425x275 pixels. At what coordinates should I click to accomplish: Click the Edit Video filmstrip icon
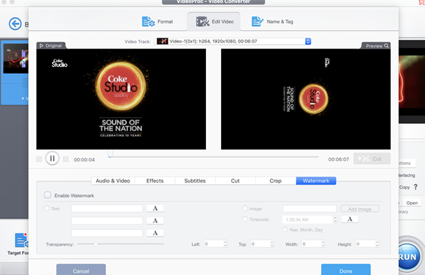[x=203, y=22]
